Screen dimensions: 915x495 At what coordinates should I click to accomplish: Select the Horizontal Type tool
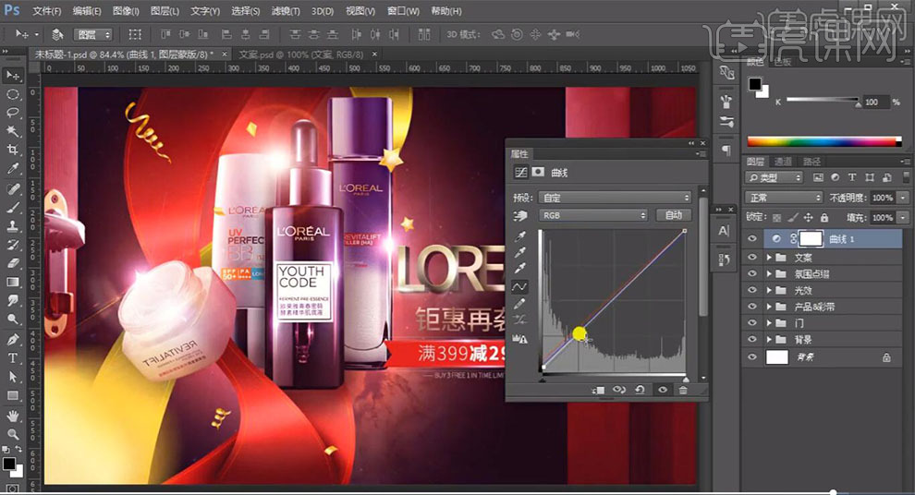12,358
